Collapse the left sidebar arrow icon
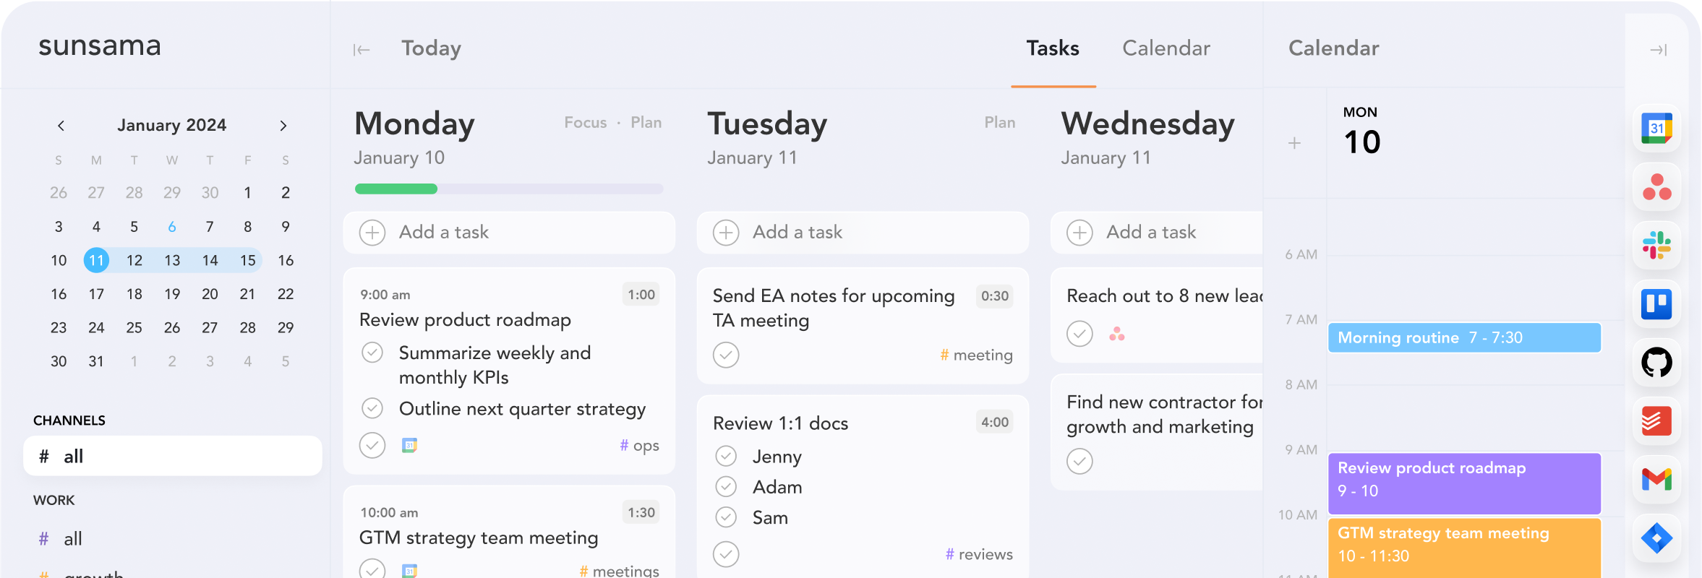The image size is (1702, 578). (362, 49)
